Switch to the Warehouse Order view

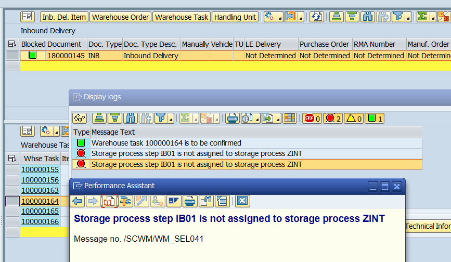(120, 17)
